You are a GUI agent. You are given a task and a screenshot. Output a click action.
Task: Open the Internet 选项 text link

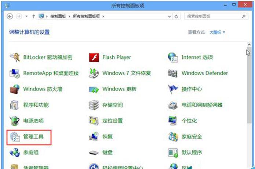197,57
